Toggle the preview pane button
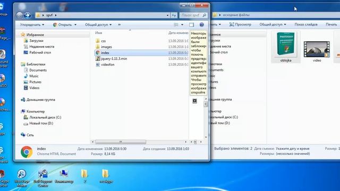Image resolution: width=340 pixels, height=191 pixels. pos(191,25)
